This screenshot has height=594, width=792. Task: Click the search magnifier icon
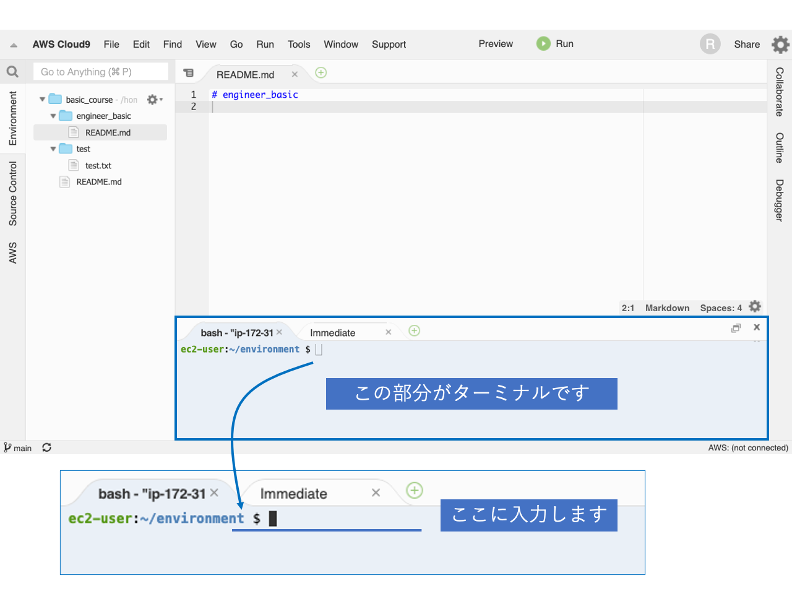12,72
